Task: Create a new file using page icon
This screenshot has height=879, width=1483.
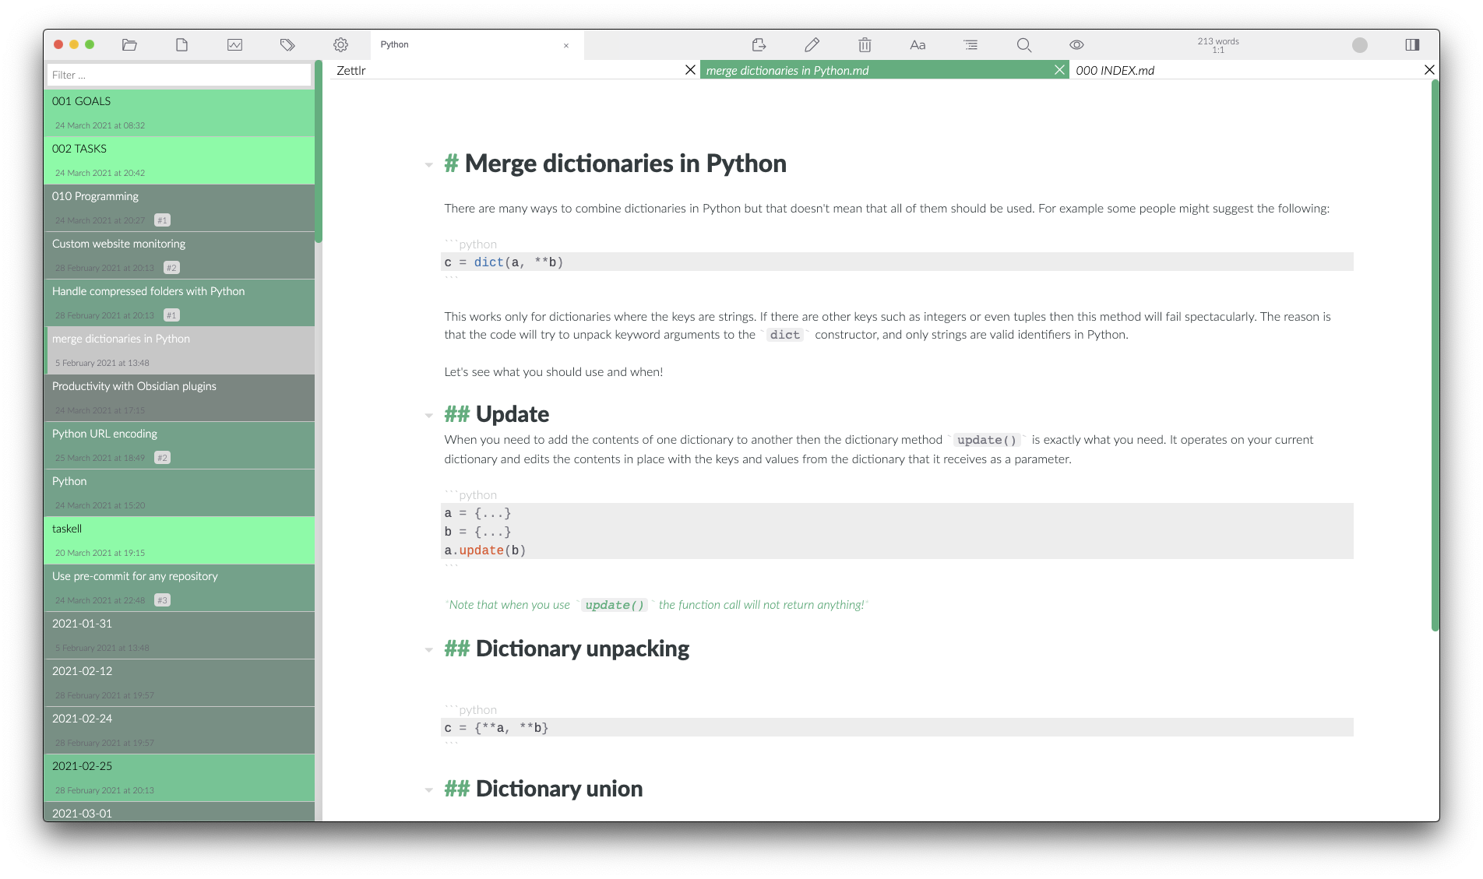Action: click(181, 45)
